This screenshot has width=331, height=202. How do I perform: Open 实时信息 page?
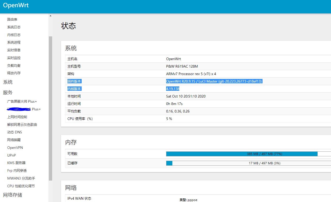[x=14, y=50]
